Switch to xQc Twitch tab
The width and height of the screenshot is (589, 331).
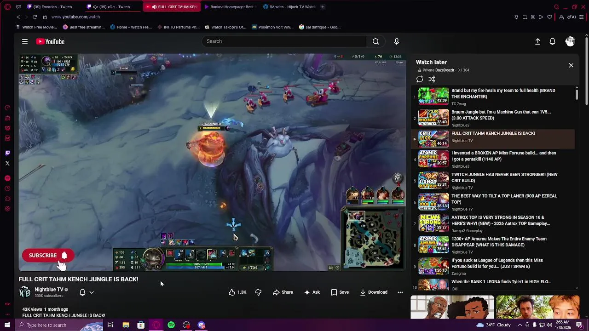pos(113,7)
